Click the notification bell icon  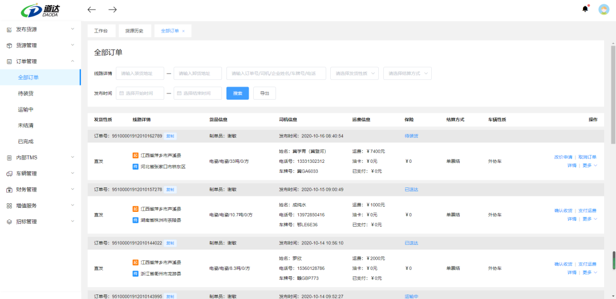585,9
